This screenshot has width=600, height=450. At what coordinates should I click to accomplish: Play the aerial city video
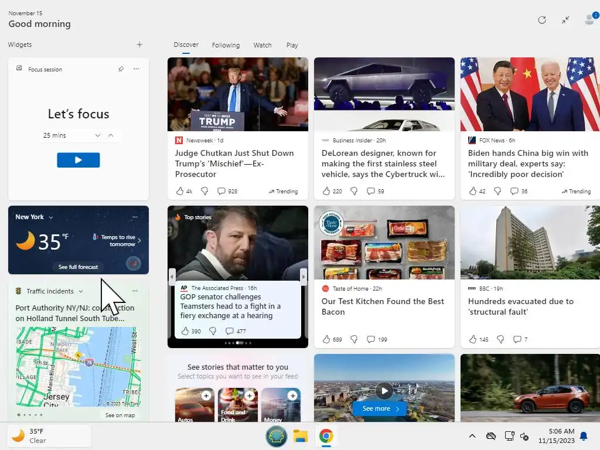[384, 391]
